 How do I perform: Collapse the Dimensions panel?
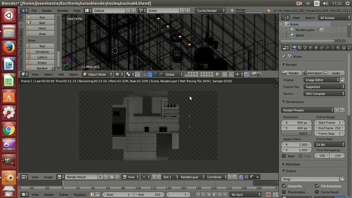click(284, 102)
